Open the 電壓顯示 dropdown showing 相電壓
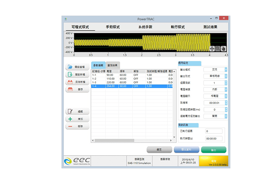 (x=226, y=96)
